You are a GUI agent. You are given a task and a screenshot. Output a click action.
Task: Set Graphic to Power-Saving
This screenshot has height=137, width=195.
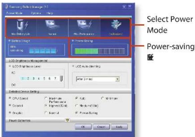[76, 113]
